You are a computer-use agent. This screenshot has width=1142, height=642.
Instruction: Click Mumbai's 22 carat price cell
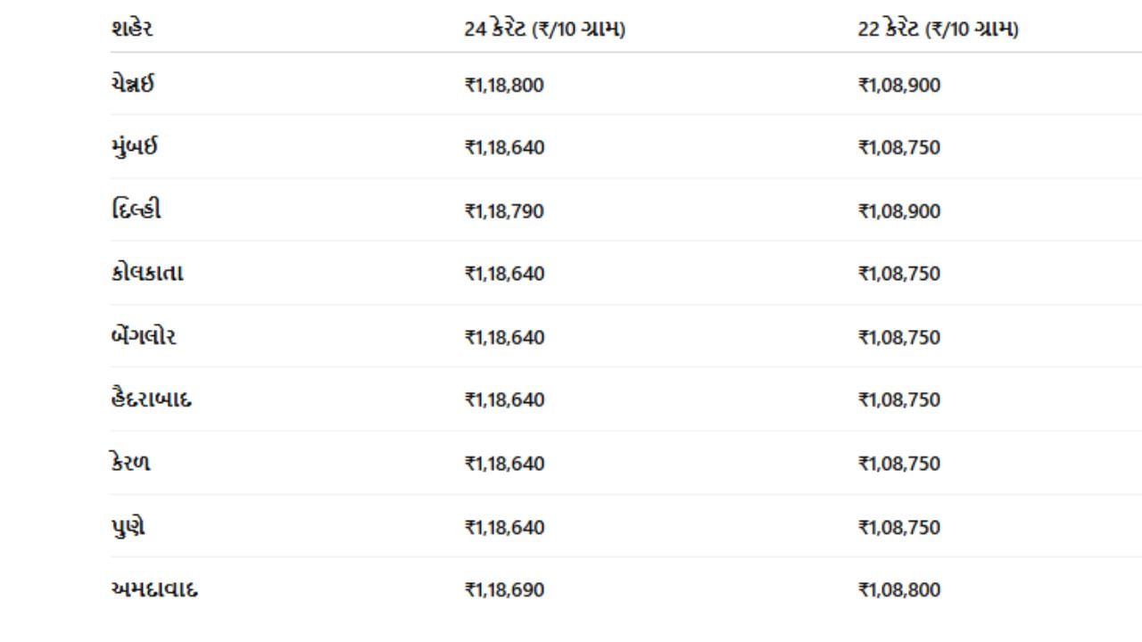coord(898,148)
